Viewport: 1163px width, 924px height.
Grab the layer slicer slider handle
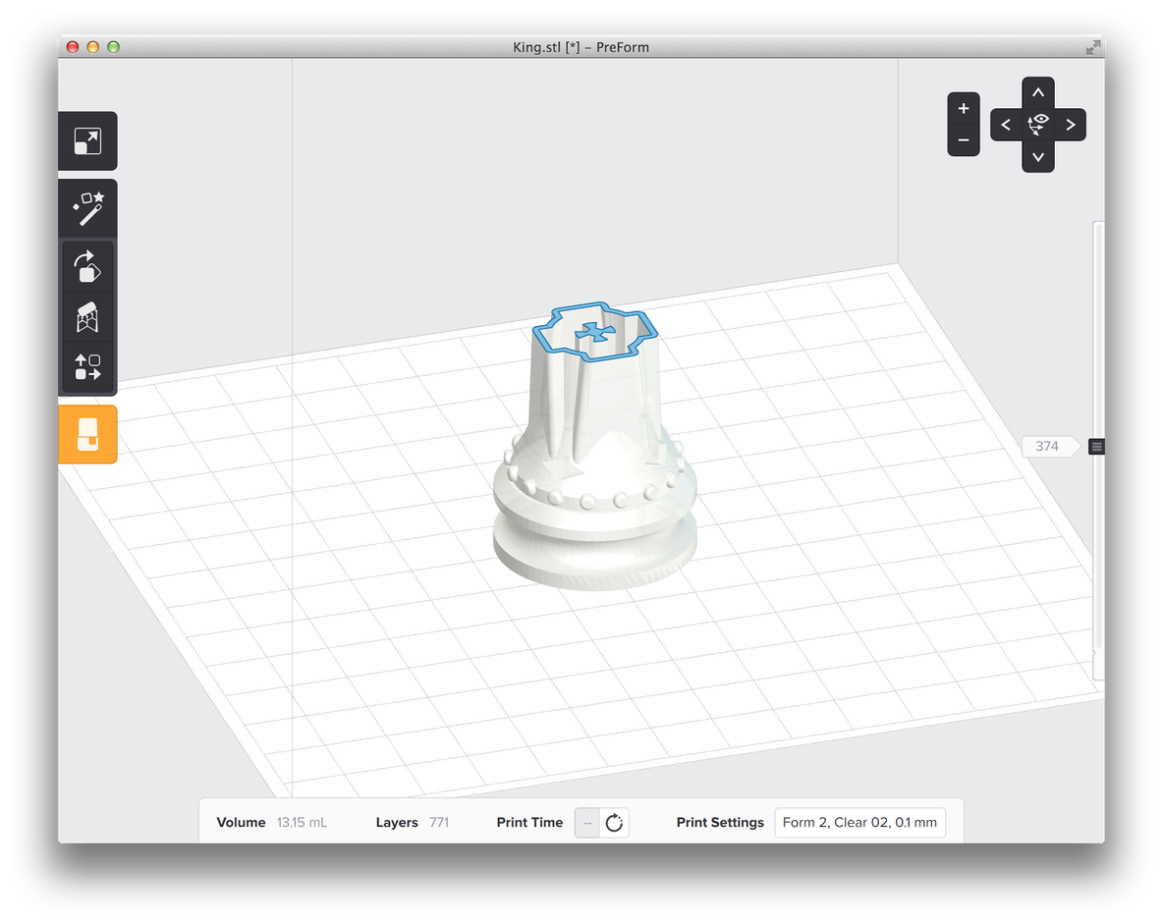[1097, 447]
